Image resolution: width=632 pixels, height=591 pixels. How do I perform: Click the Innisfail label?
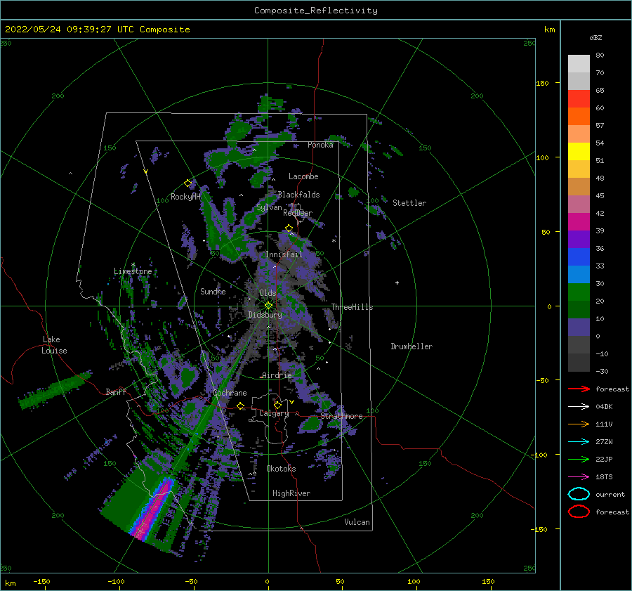click(284, 254)
